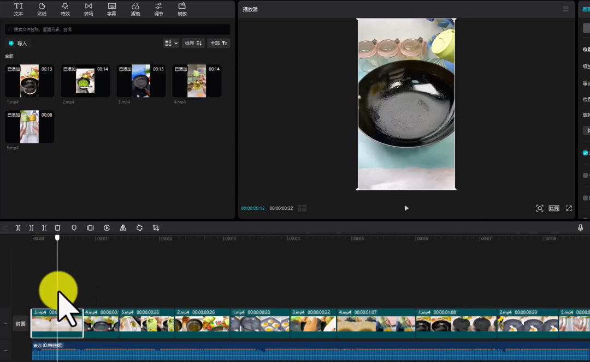The image size is (590, 362).
Task: Uncheck the blue checked box in right panel
Action: (x=585, y=153)
